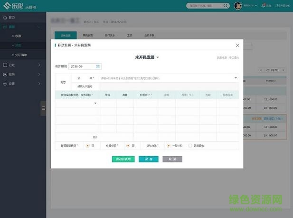This screenshot has height=218, width=293.
Task: Switch to the 业务单据 tab
Action: pyautogui.click(x=149, y=35)
